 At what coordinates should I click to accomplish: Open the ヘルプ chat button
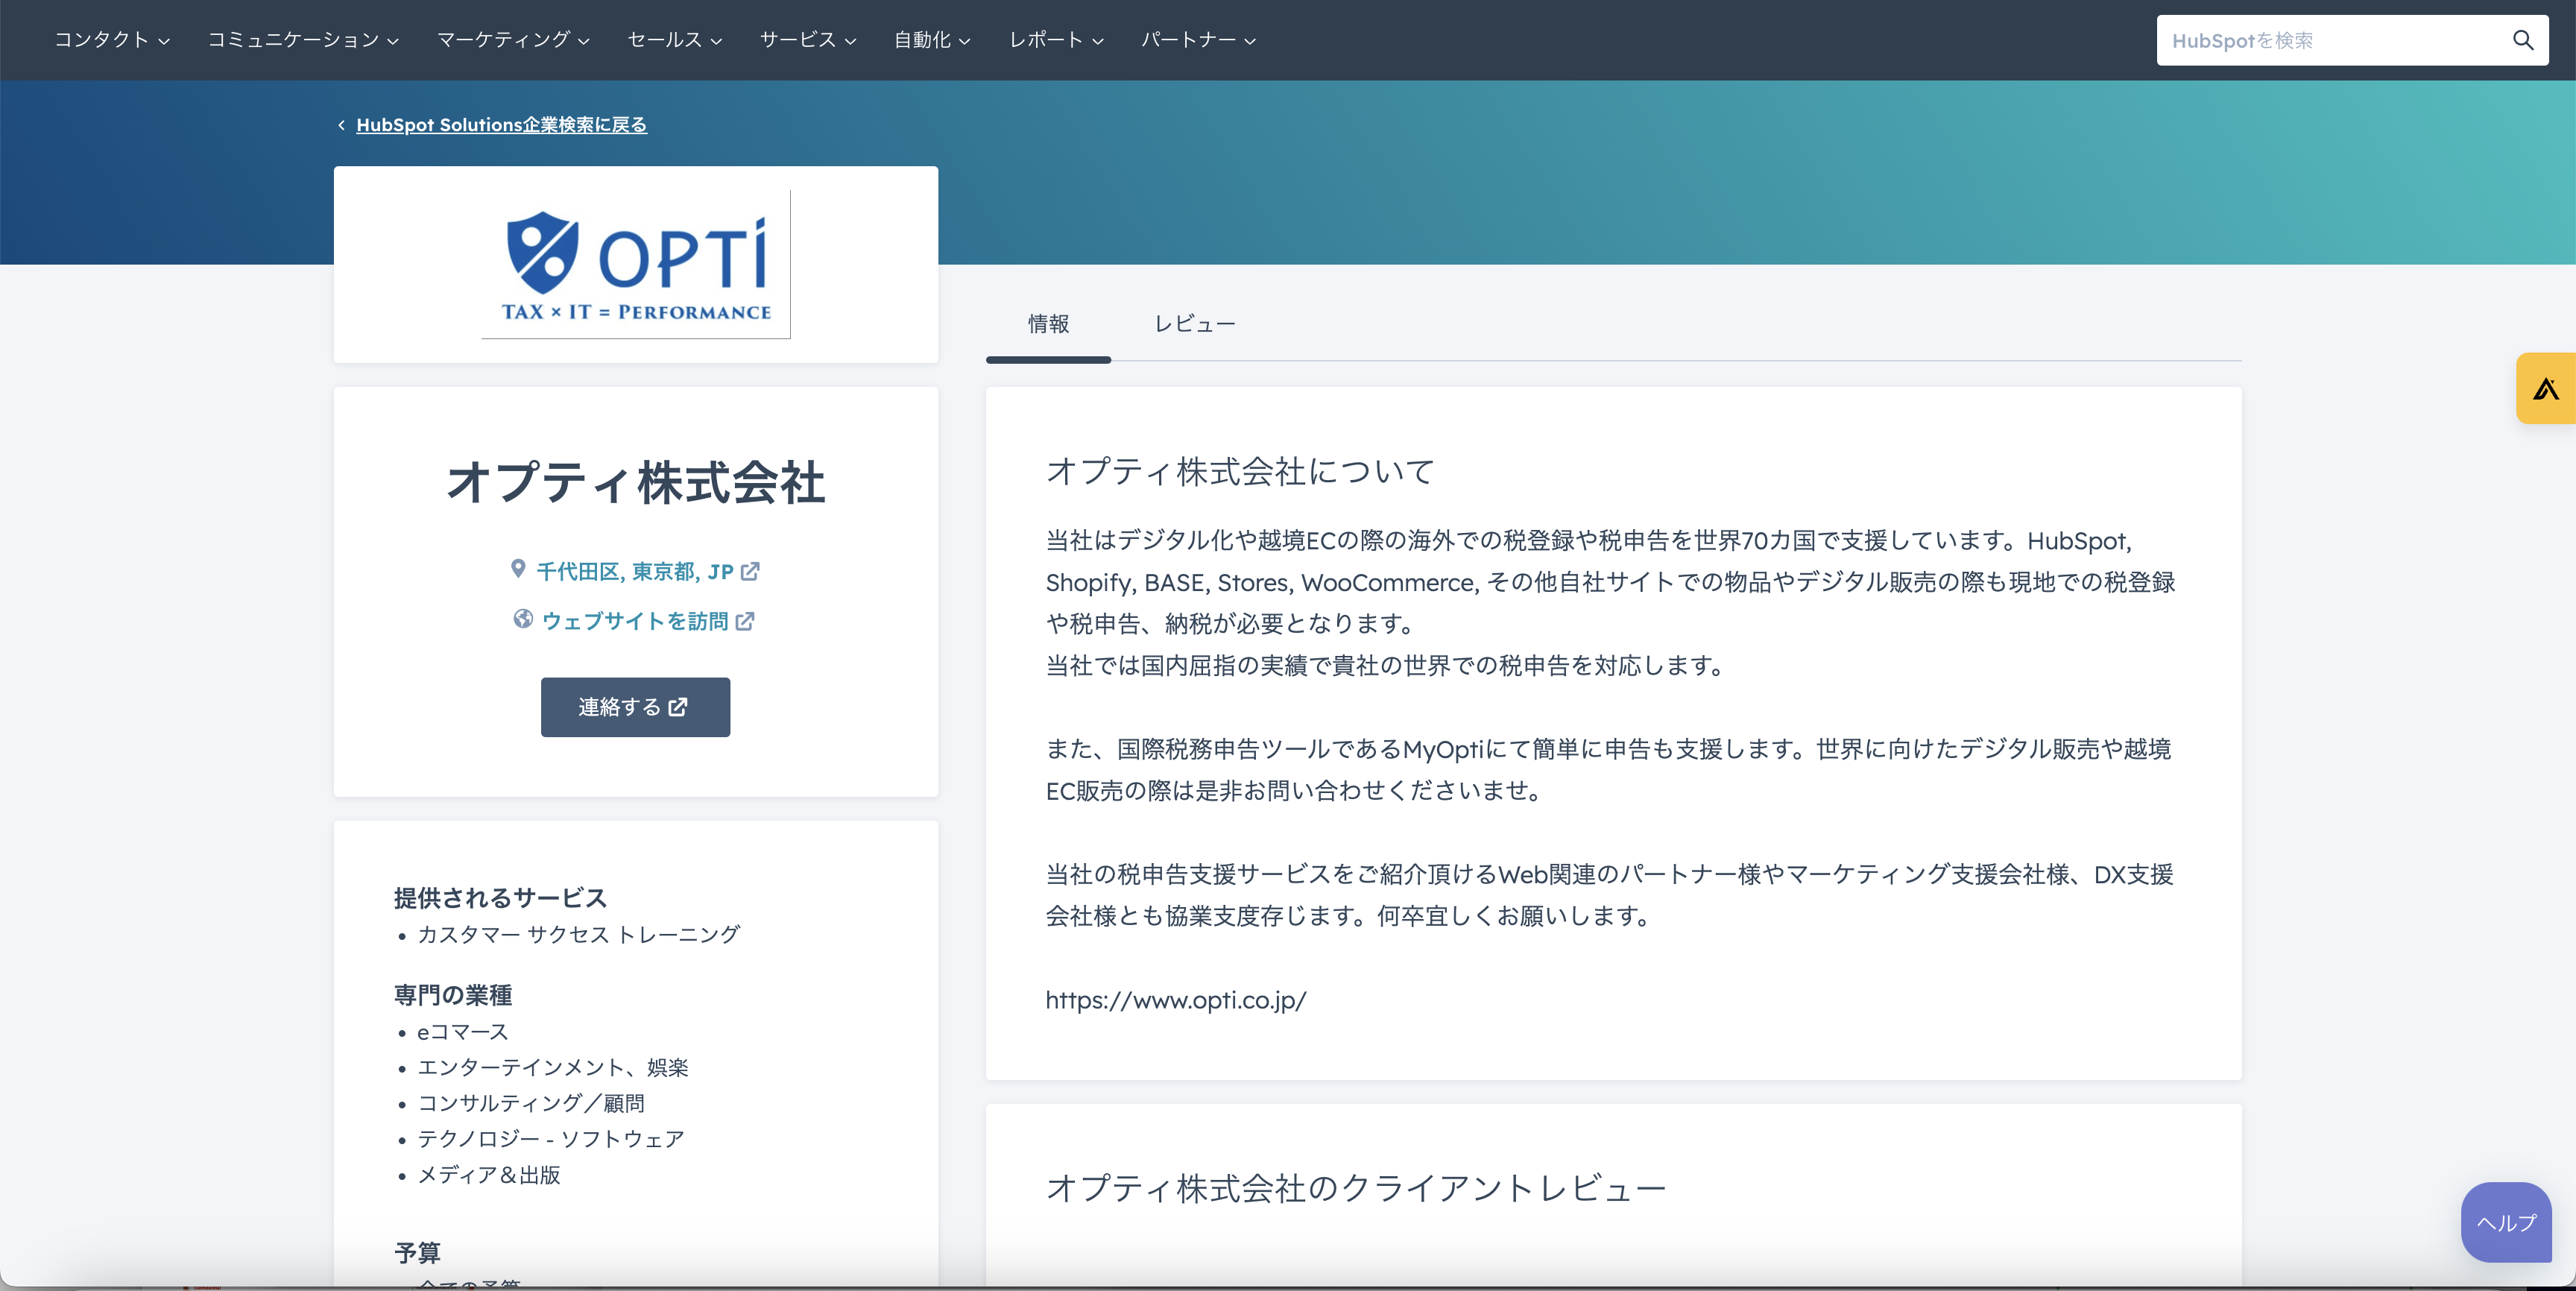[x=2505, y=1222]
